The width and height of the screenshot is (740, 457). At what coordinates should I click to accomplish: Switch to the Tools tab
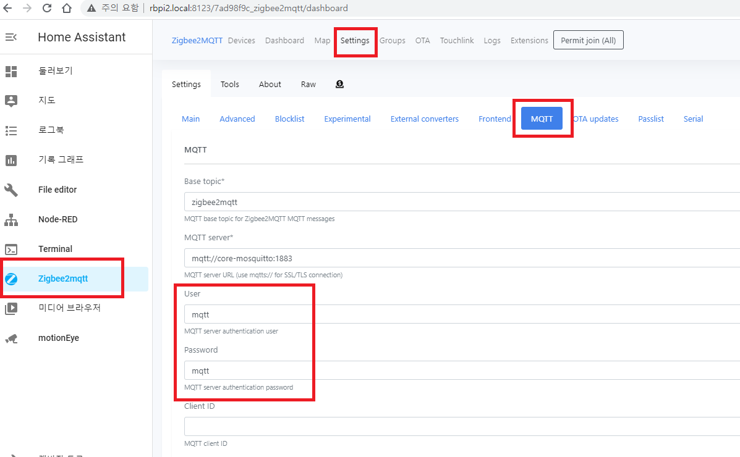(x=230, y=84)
